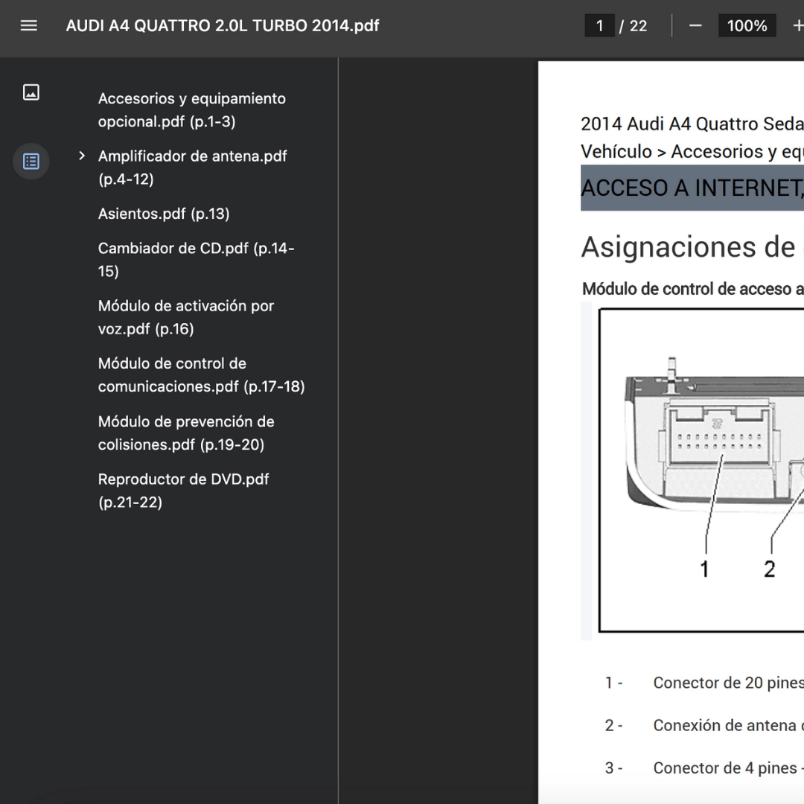The height and width of the screenshot is (804, 804).
Task: Open Módulo de prevención de colisiones bookmark
Action: point(185,433)
